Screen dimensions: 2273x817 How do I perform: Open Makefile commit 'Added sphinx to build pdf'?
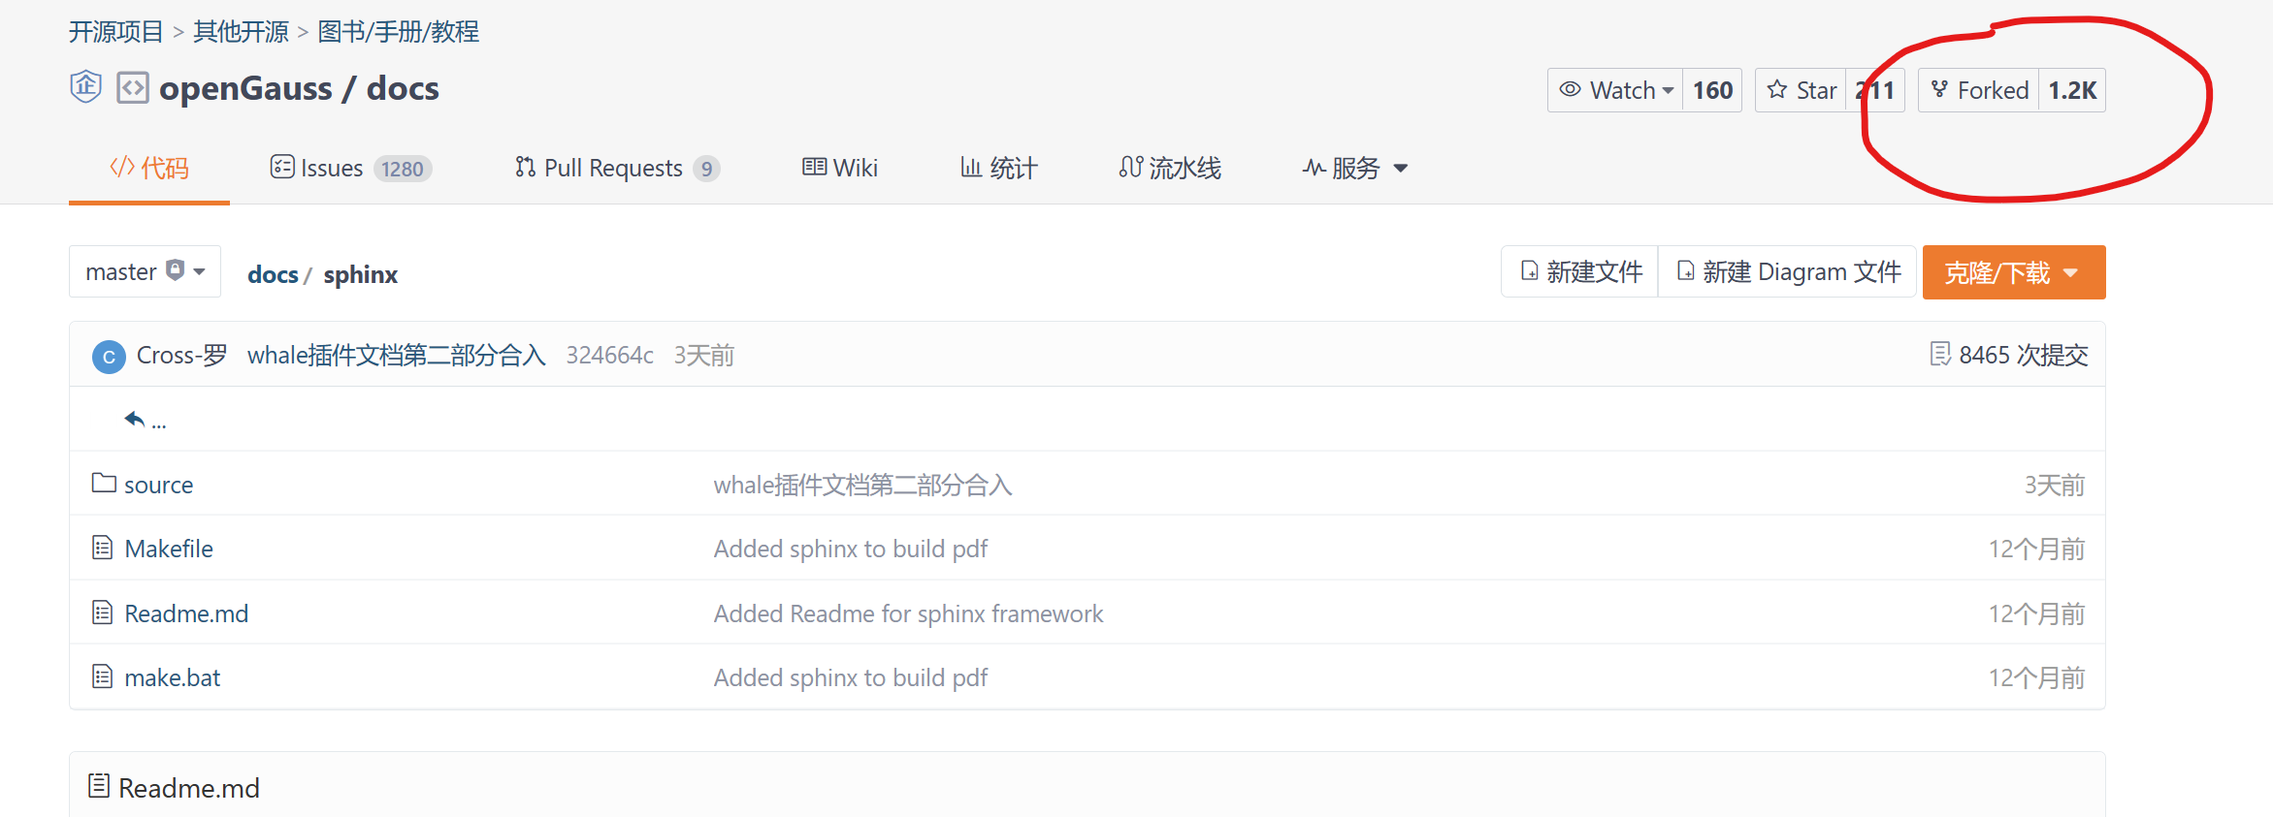coord(851,549)
